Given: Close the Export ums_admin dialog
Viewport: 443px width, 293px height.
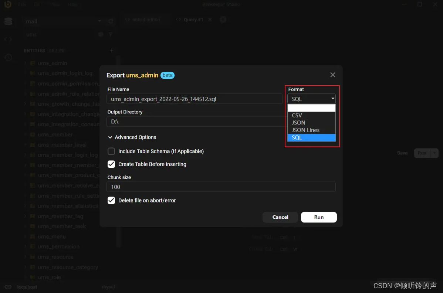Looking at the screenshot, I should pyautogui.click(x=332, y=75).
